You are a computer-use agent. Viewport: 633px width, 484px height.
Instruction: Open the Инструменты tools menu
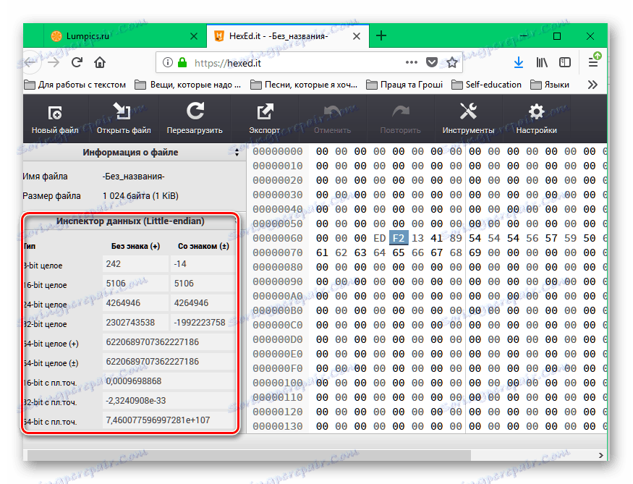468,119
